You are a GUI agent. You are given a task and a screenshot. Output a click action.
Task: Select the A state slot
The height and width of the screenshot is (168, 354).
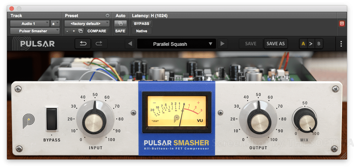(x=303, y=44)
